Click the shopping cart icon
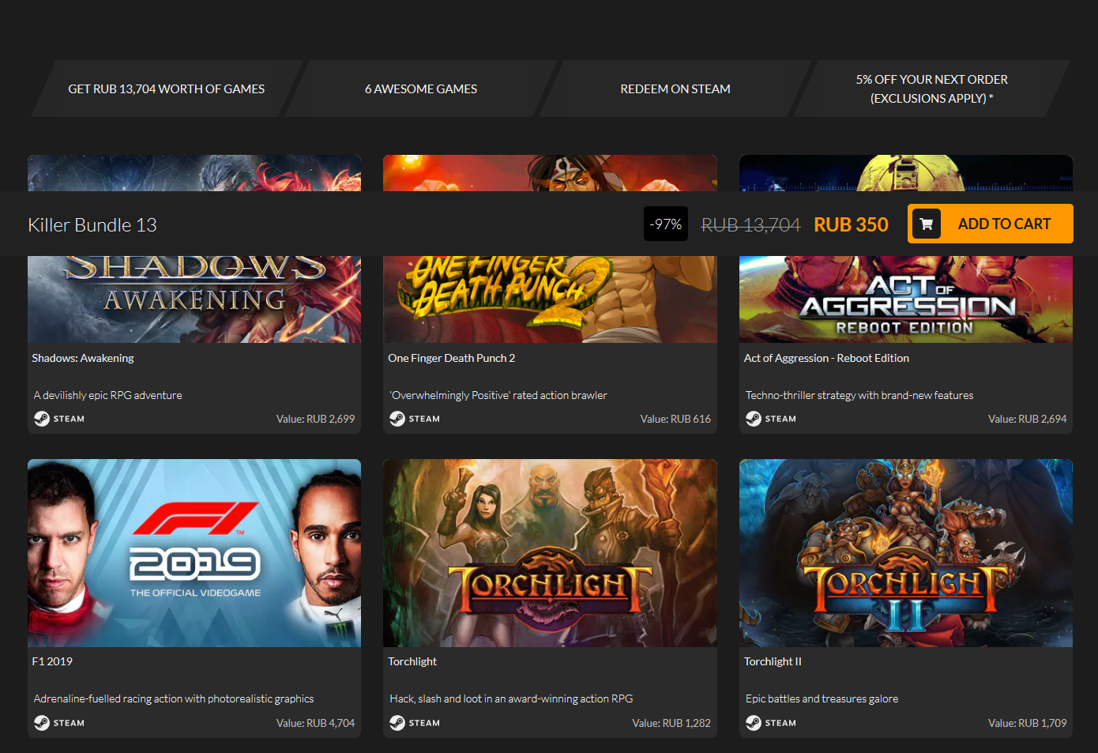This screenshot has width=1098, height=753. coord(927,224)
